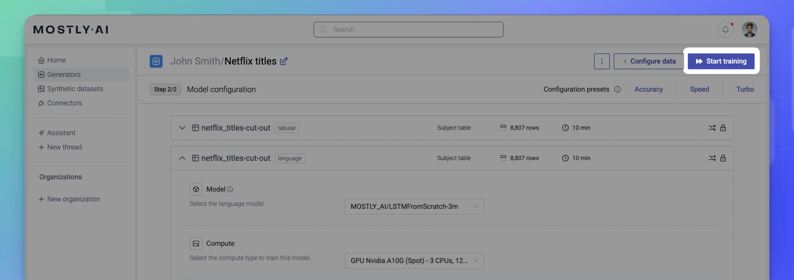The height and width of the screenshot is (280, 794).
Task: Click the language tag badge
Action: coord(289,158)
